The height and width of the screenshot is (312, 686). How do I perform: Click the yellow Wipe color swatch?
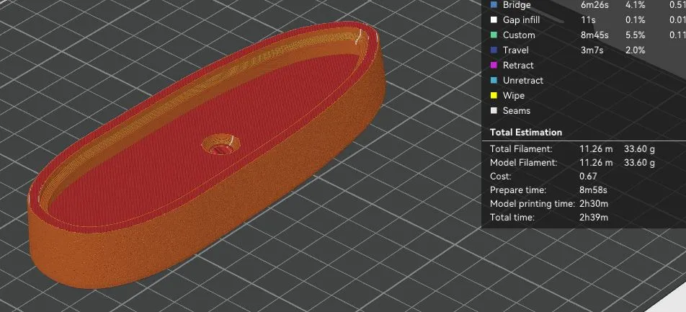[x=494, y=95]
